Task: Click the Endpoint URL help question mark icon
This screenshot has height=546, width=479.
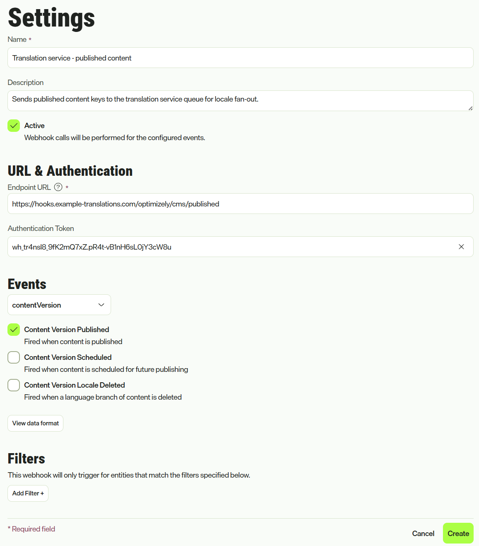Action: (58, 187)
